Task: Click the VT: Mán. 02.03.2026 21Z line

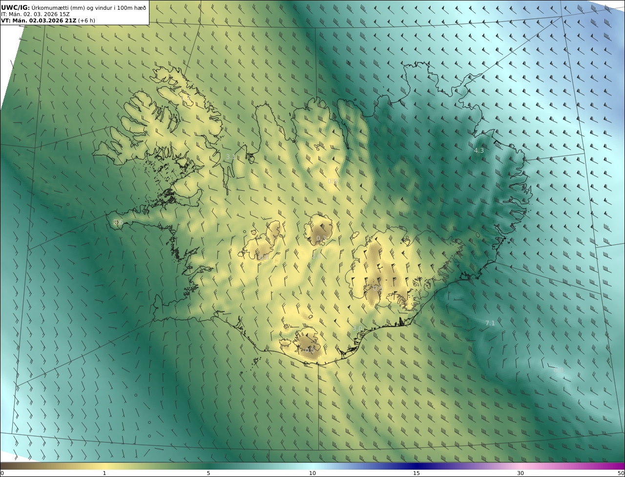Action: (x=39, y=20)
